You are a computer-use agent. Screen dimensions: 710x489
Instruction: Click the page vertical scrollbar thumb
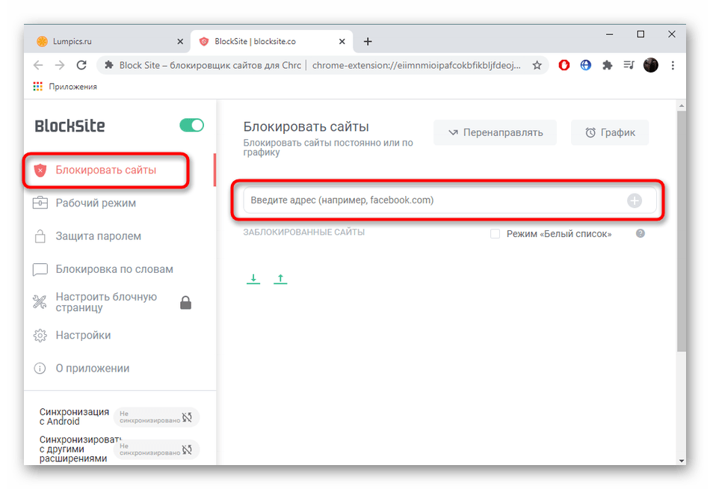click(x=681, y=232)
